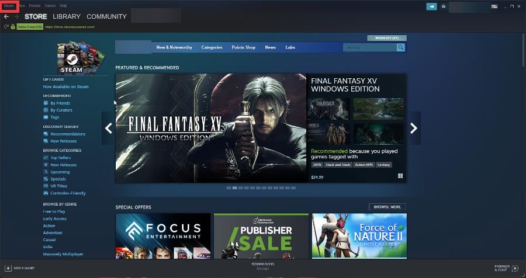Click the Hack and Slash tag
Image resolution: width=526 pixels, height=278 pixels.
[338, 165]
